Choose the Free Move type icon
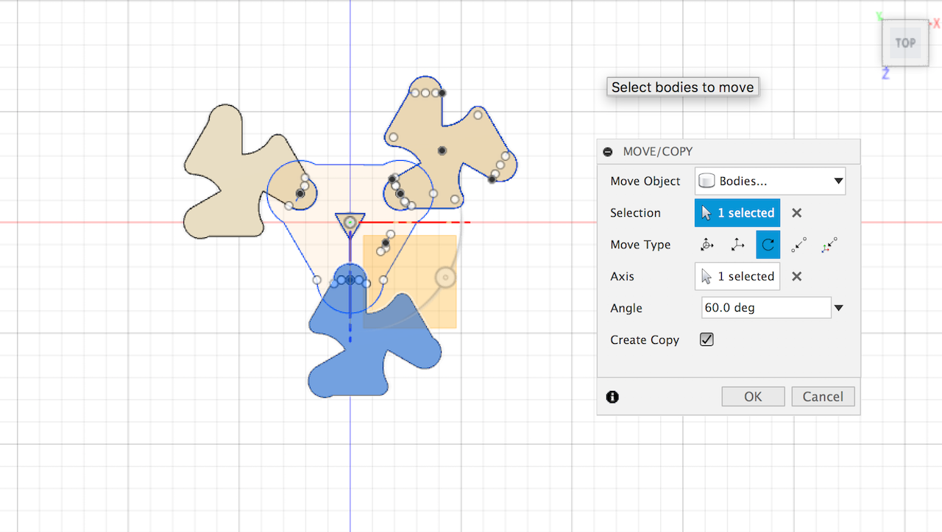 click(707, 245)
